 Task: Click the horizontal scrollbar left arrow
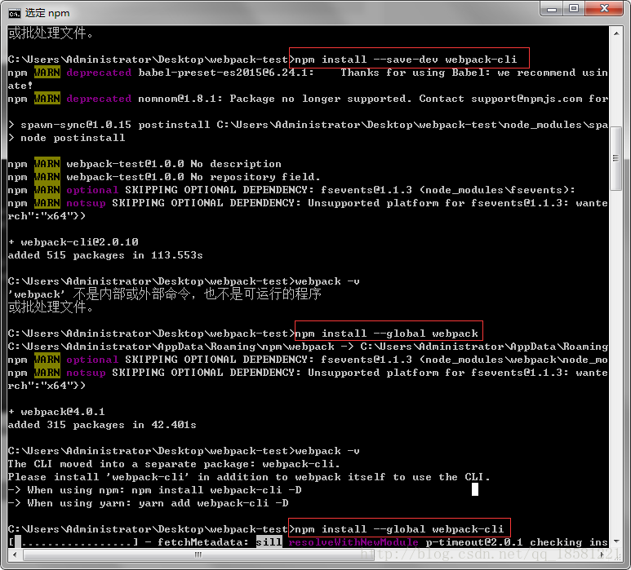(15, 555)
